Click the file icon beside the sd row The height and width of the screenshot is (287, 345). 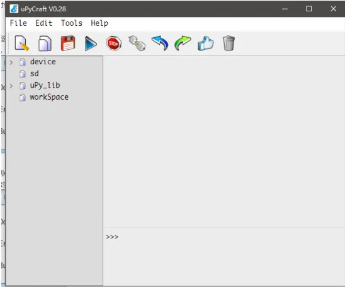coord(23,74)
